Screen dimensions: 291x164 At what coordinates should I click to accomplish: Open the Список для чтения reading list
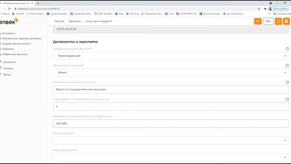[282, 14]
